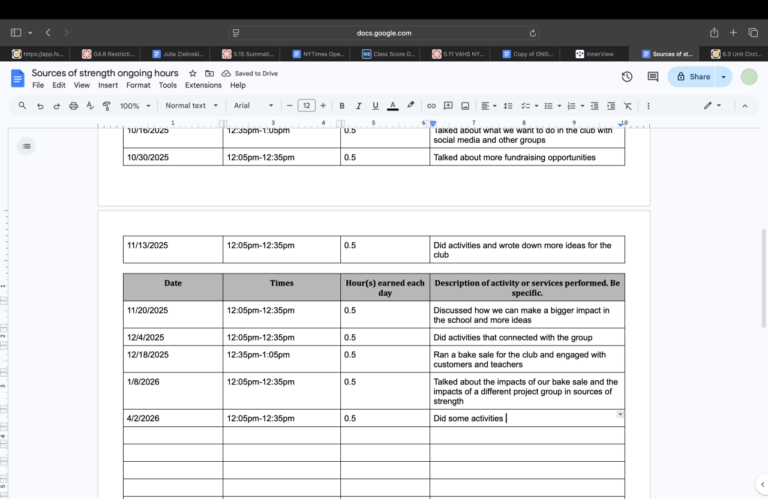Toggle italic formatting
This screenshot has width=768, height=499.
coord(359,106)
